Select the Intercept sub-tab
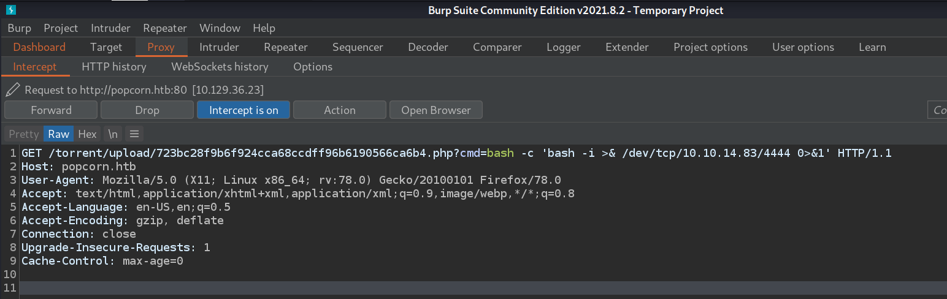This screenshot has width=947, height=299. coord(35,67)
